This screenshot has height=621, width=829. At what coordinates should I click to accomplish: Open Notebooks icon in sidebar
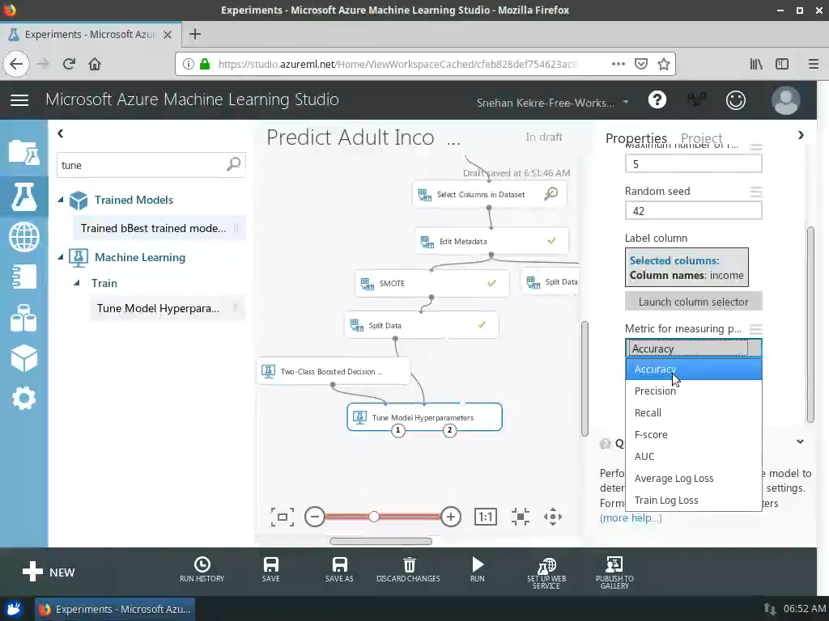pos(23,277)
